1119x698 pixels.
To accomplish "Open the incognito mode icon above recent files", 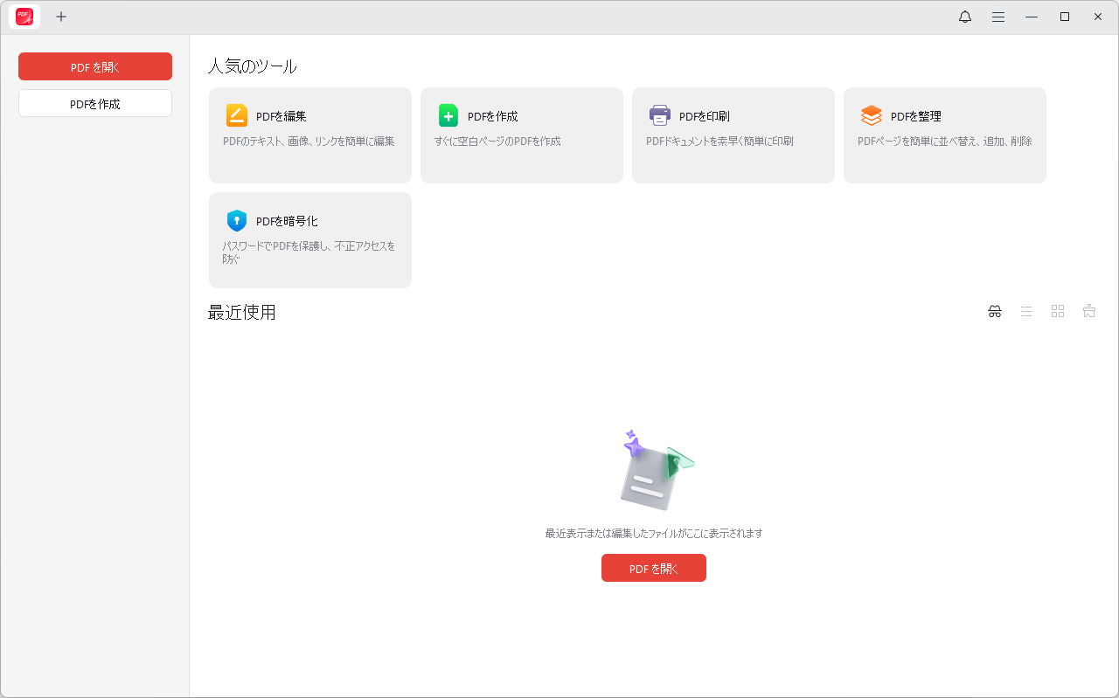I will point(995,311).
